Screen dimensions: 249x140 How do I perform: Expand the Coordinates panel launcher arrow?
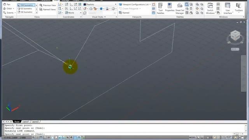[x=81, y=17]
